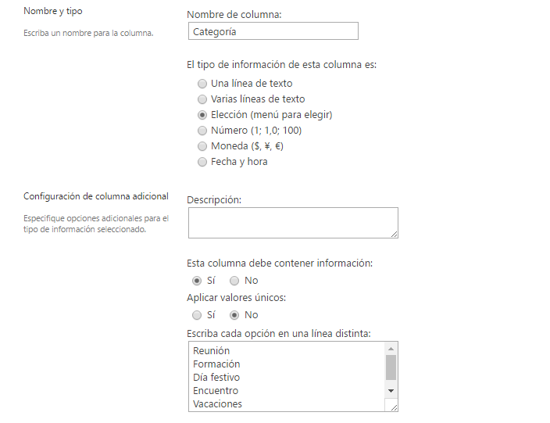Screen dimensions: 550x423
Task: Click the 'Reunión' line in options box
Action: coord(212,351)
